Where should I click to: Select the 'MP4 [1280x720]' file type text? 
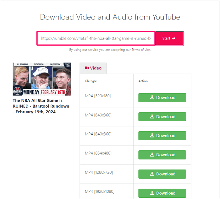coord(99,172)
